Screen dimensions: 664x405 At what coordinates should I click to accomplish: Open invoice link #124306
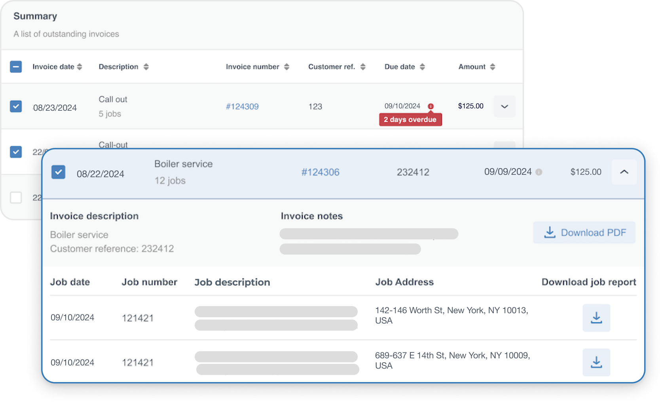[320, 172]
